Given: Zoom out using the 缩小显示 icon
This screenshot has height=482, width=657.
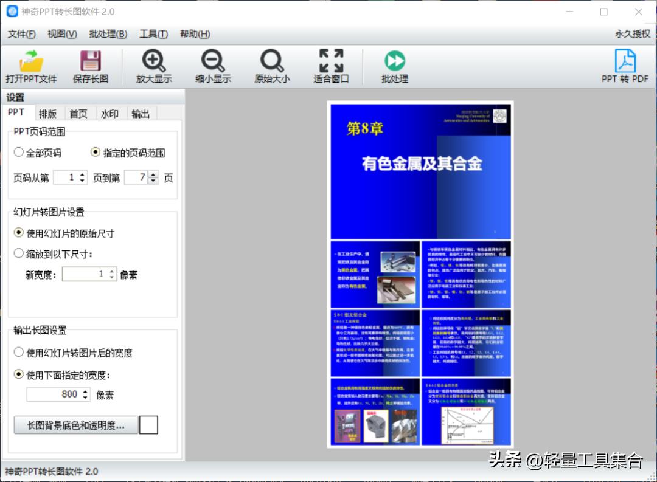Looking at the screenshot, I should (213, 66).
